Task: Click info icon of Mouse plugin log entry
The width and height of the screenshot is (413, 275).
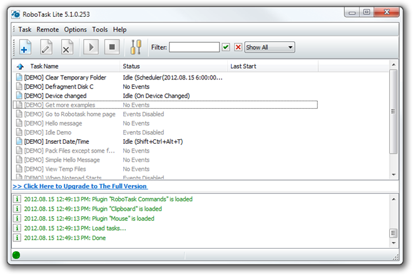Action: point(17,218)
